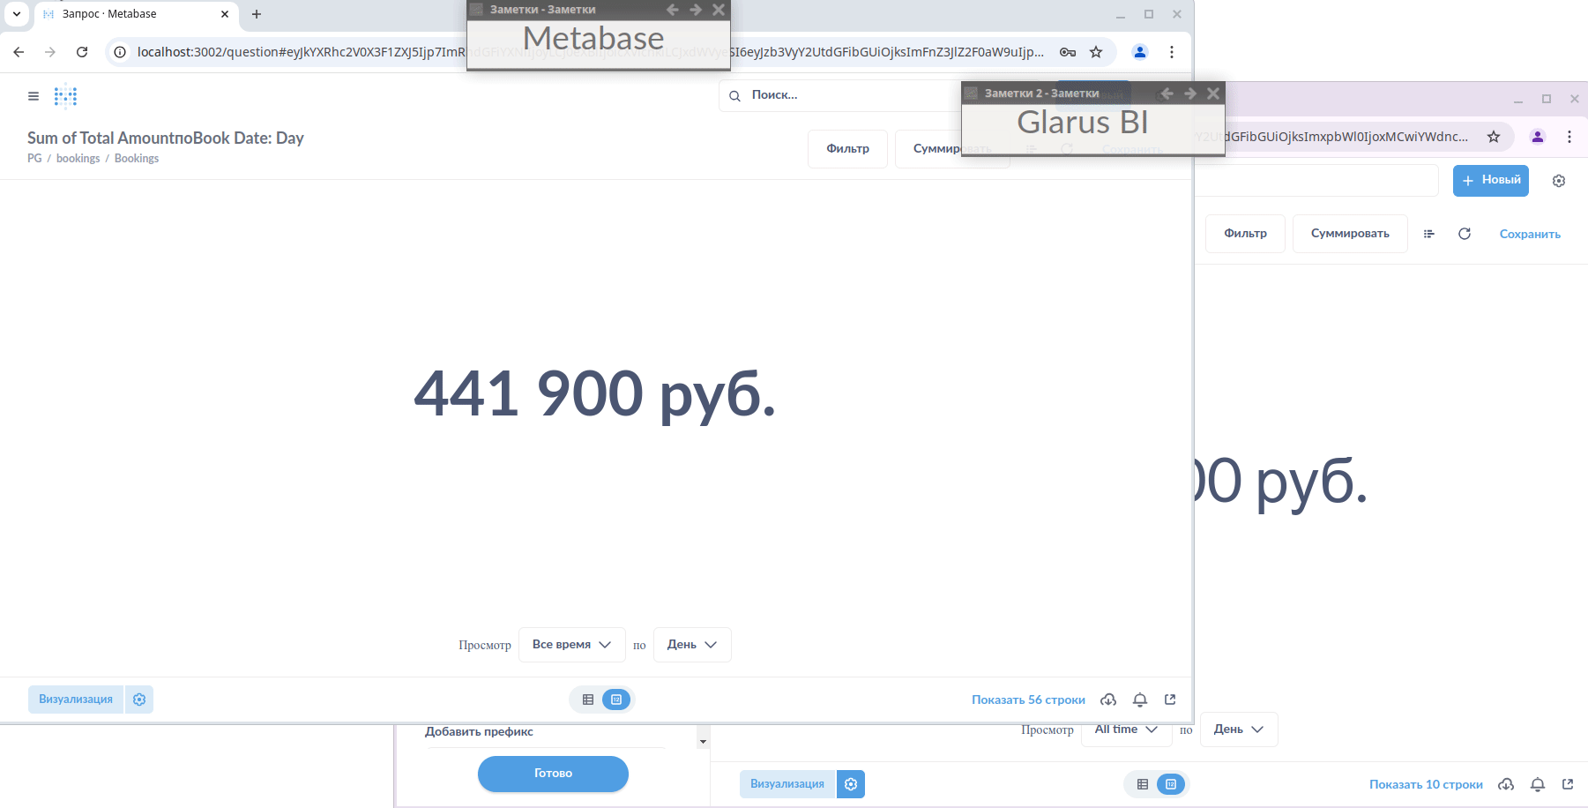Open visualization settings gear beside Показать 10 строки bar

850,784
